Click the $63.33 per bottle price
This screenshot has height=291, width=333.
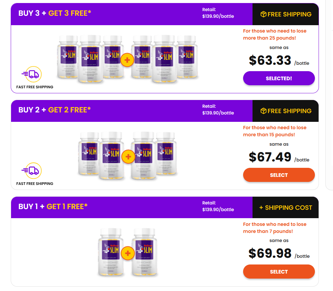(270, 60)
